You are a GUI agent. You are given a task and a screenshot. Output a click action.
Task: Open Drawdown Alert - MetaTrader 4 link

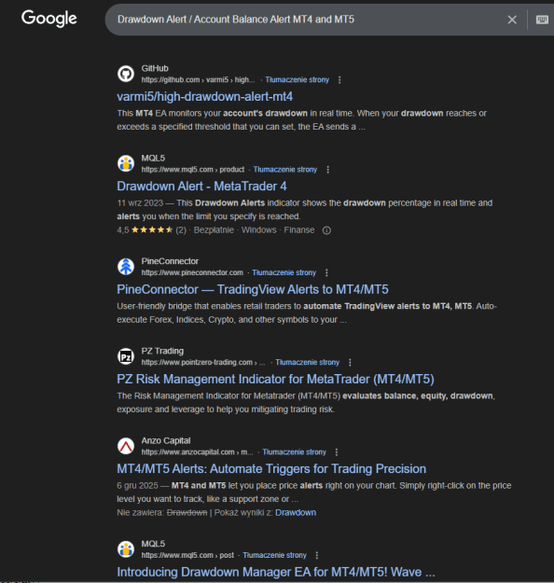pyautogui.click(x=201, y=187)
